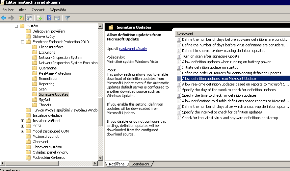Select 'Allow definition updates when running on battery power'

(226, 62)
